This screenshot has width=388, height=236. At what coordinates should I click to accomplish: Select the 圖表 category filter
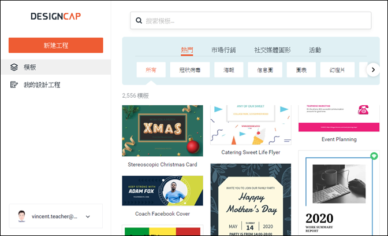(301, 70)
